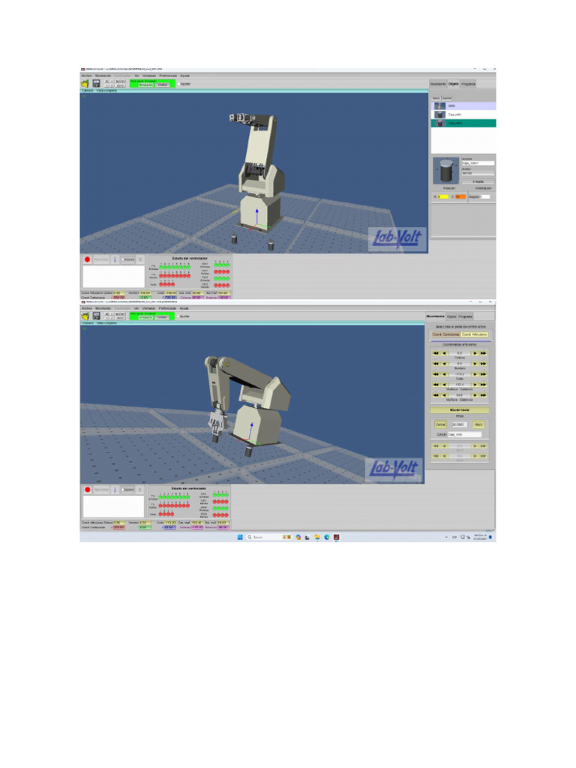Toggle Ajustar checkbox in Objetos-panel window
Viewport: 576px width, 768px height.
pyautogui.click(x=178, y=84)
